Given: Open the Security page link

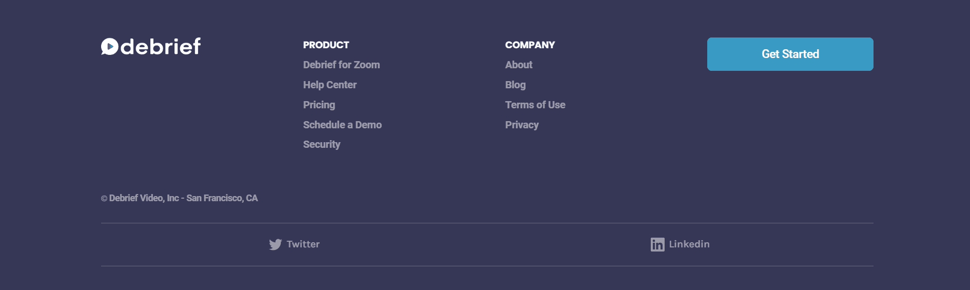Looking at the screenshot, I should [x=321, y=144].
